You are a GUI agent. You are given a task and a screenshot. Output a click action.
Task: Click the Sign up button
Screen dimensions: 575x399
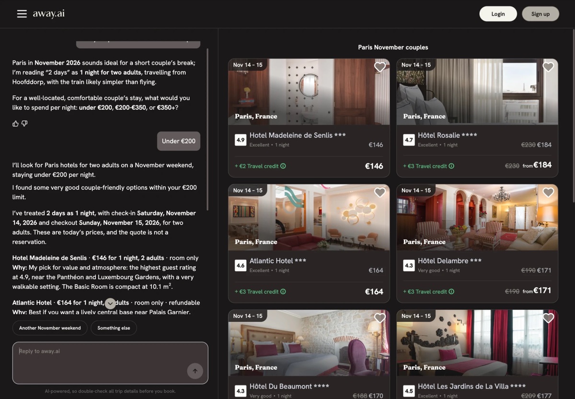click(540, 14)
